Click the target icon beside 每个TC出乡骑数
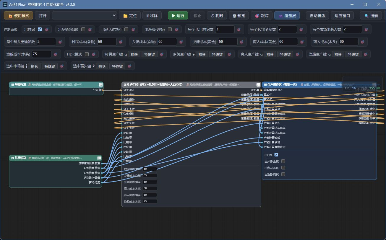The width and height of the screenshot is (386, 240). [301, 30]
